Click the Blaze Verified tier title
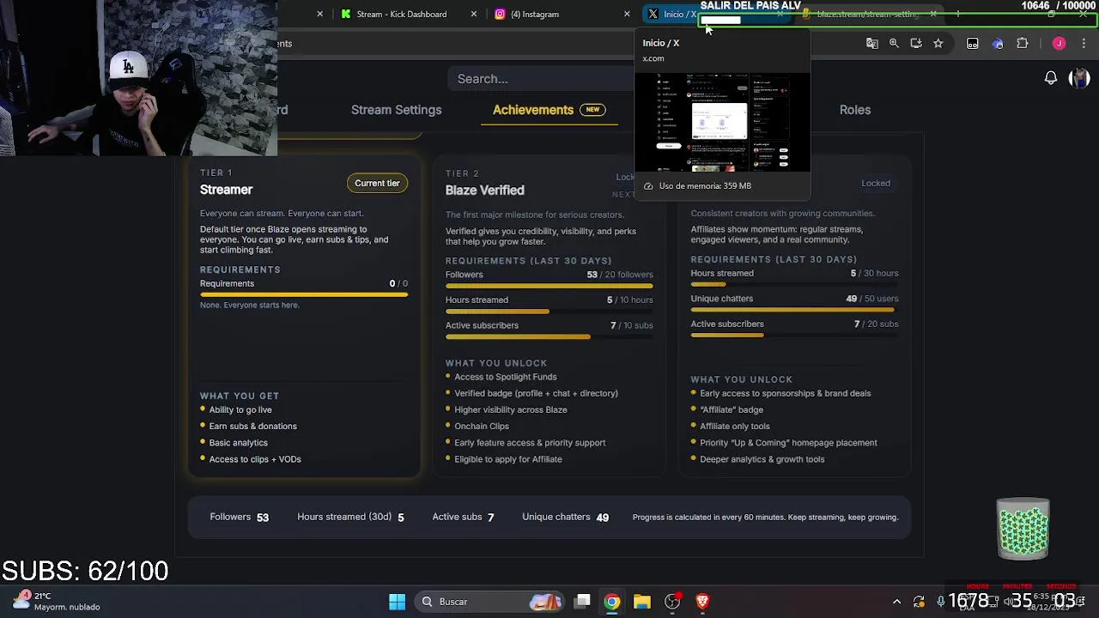The image size is (1099, 618). [484, 191]
